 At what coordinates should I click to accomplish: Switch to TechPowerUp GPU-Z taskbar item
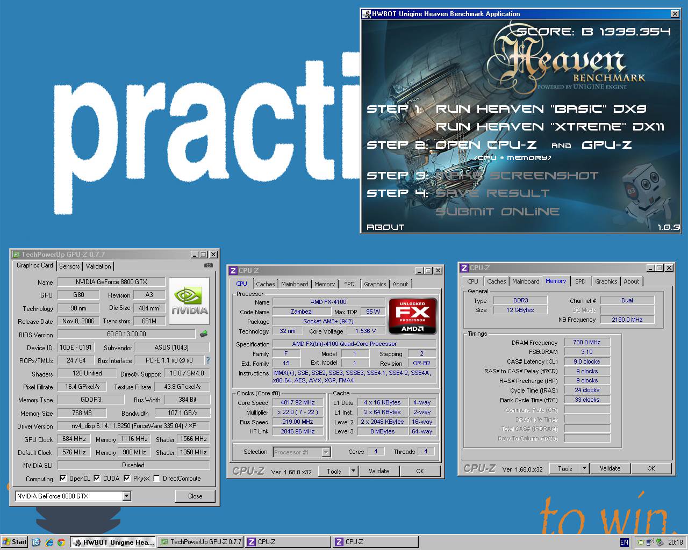click(201, 542)
